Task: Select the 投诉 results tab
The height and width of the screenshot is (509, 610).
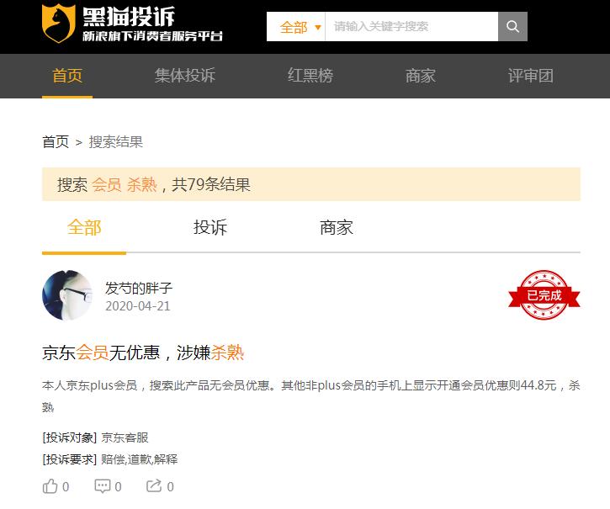Action: tap(210, 227)
